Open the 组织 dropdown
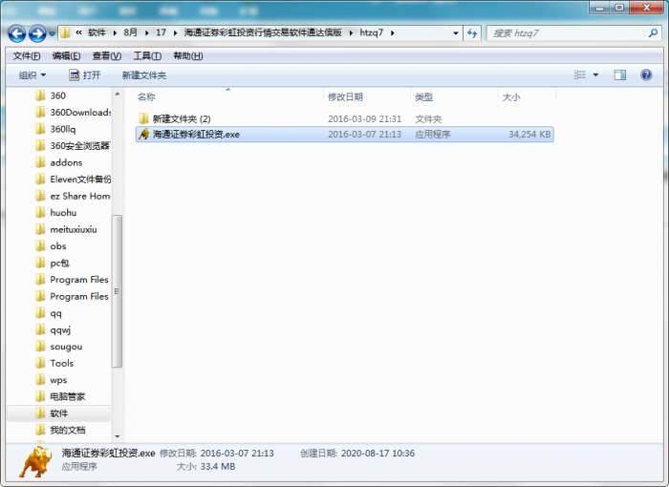The image size is (669, 487). 32,75
